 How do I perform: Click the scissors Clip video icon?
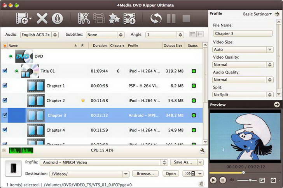pyautogui.click(x=84, y=18)
